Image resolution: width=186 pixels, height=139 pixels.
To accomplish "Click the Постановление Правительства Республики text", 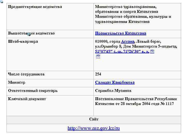I will click(x=136, y=99).
